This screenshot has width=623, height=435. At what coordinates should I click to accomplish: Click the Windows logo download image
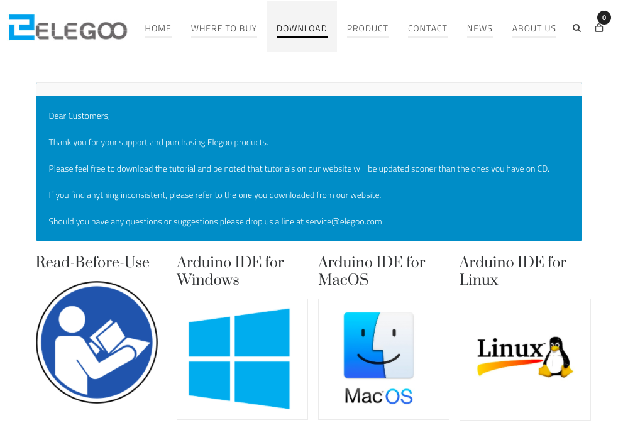243,359
